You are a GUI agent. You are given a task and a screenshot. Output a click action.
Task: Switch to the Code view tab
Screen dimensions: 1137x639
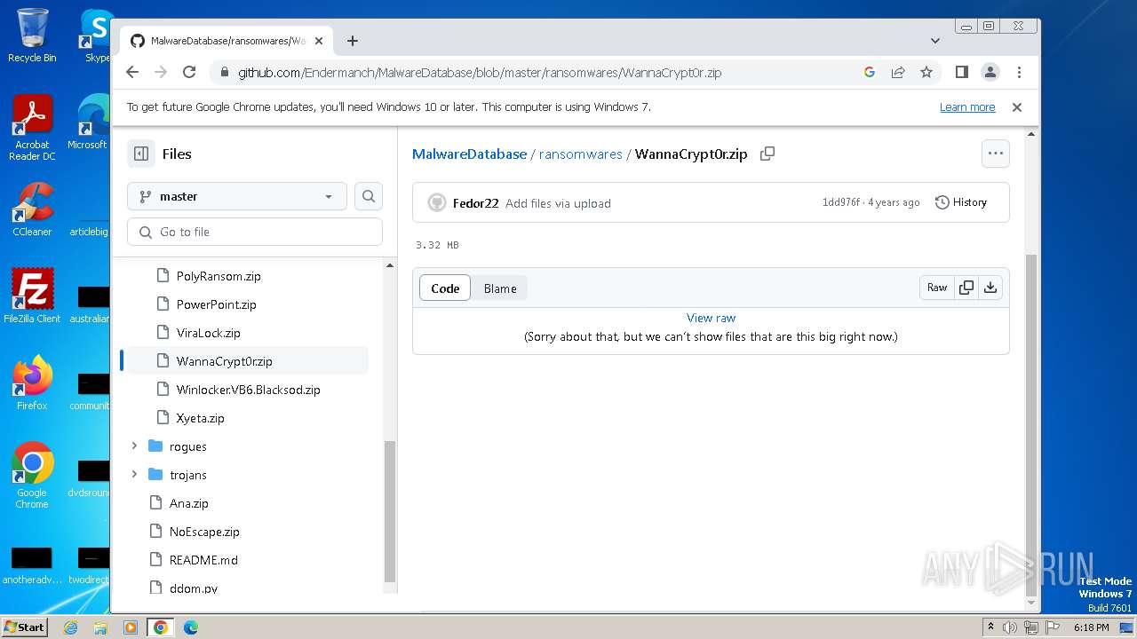coord(445,288)
